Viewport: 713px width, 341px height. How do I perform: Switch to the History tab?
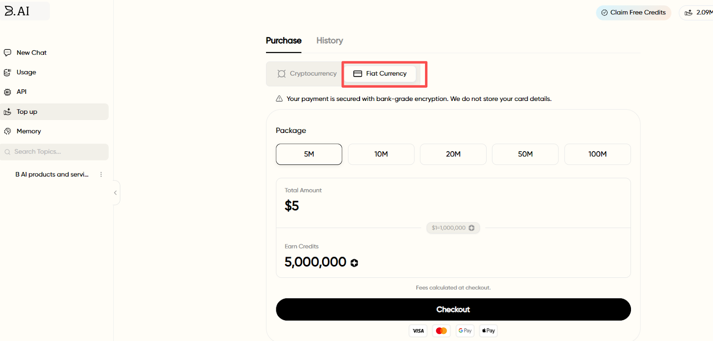point(329,40)
